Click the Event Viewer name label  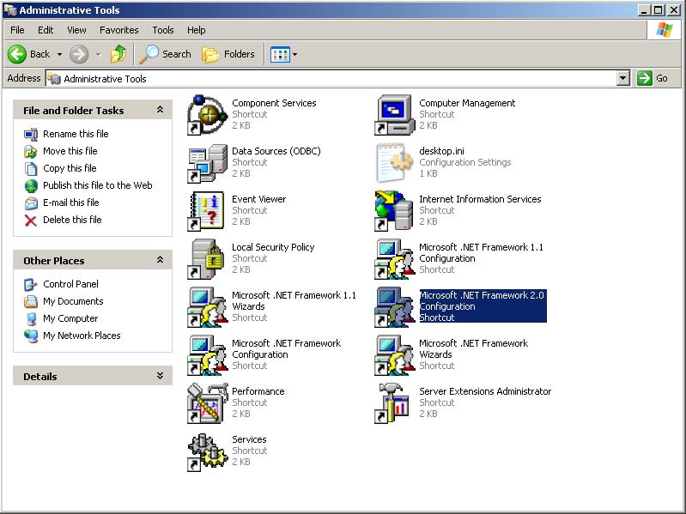tap(259, 199)
